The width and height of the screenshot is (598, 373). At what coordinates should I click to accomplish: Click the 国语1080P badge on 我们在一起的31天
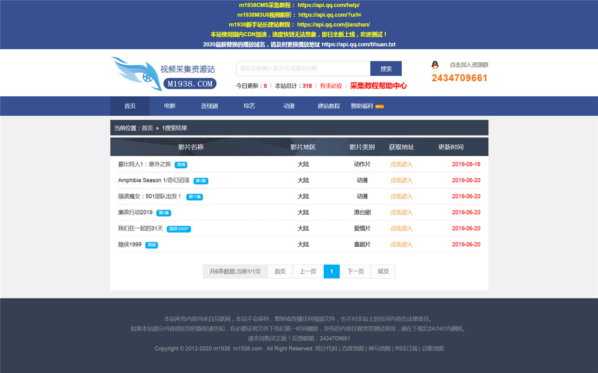click(179, 229)
